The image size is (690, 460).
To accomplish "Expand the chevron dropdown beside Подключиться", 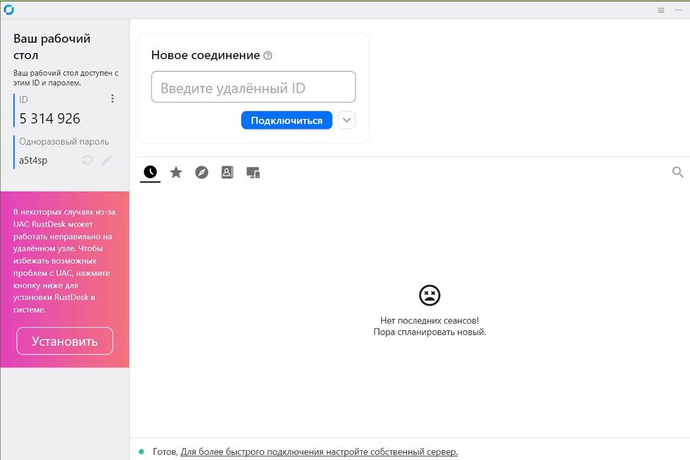I will click(x=346, y=120).
